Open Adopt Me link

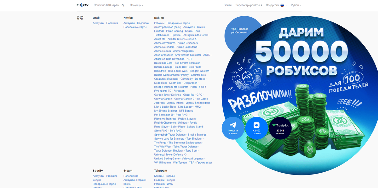(x=160, y=39)
